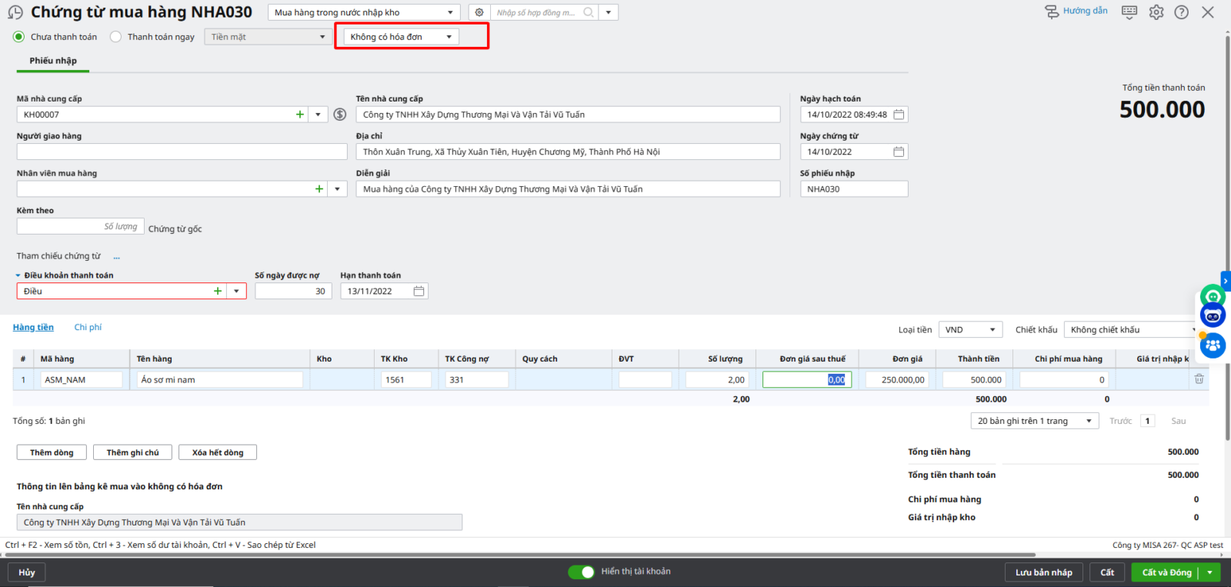1231x587 pixels.
Task: Toggle Hiển thị tài khoản switch
Action: tap(582, 572)
